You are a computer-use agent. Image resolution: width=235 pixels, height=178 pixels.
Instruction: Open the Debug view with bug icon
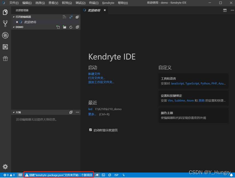pyautogui.click(x=5, y=35)
